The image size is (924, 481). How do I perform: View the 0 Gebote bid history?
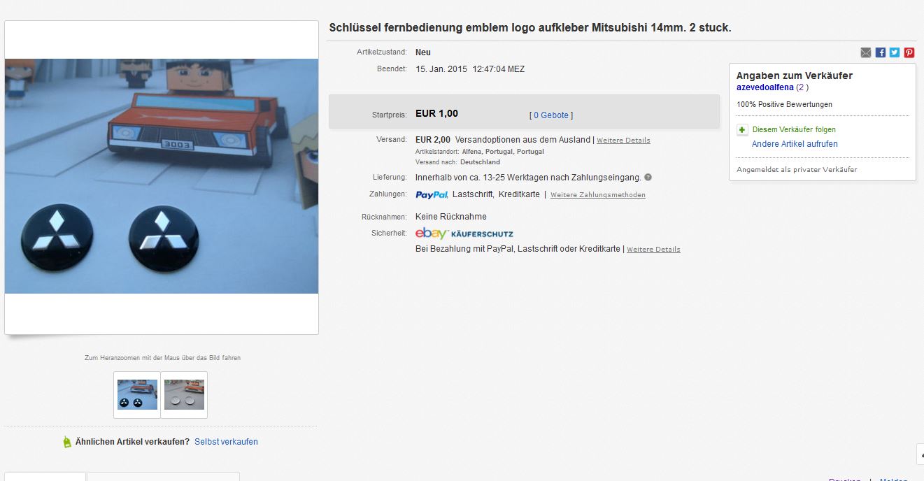coord(551,115)
